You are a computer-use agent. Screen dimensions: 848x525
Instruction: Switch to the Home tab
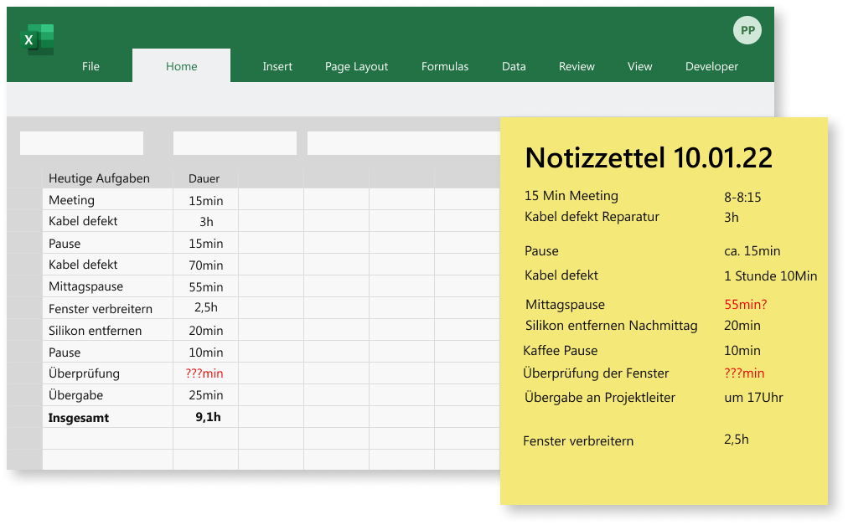coord(181,66)
